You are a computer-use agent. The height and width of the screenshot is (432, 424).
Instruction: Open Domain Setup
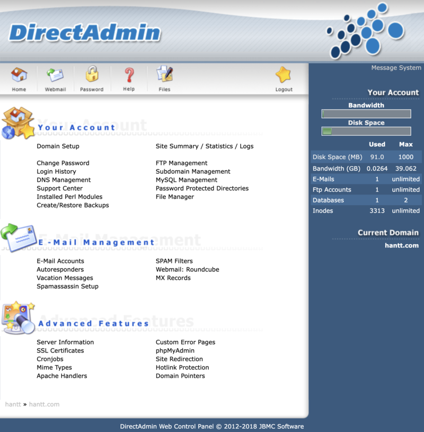[58, 146]
